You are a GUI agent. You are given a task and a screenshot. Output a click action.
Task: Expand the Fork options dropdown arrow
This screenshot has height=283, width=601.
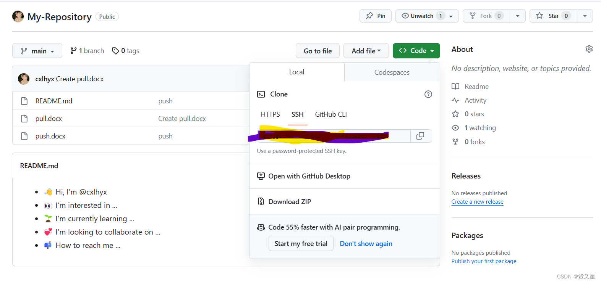point(518,16)
